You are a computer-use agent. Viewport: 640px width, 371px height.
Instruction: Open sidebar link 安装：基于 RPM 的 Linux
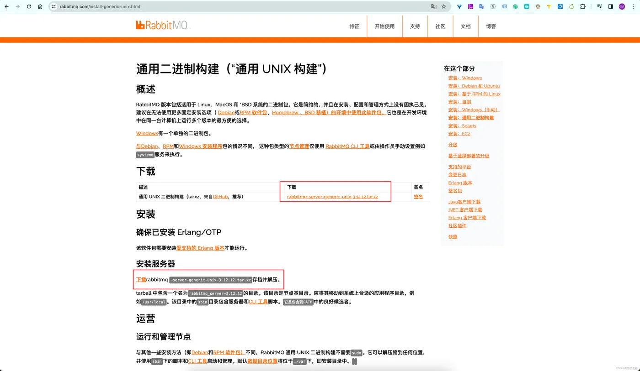click(x=474, y=94)
